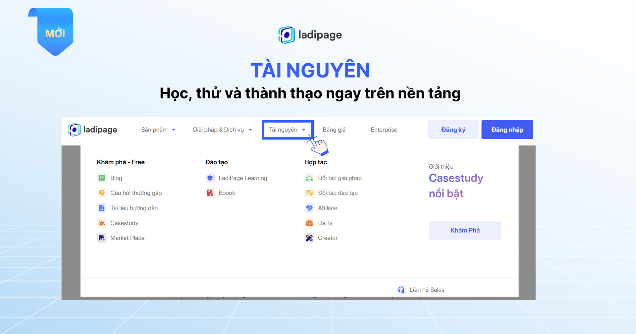This screenshot has height=334, width=636.
Task: Open the Ebook link
Action: click(227, 193)
